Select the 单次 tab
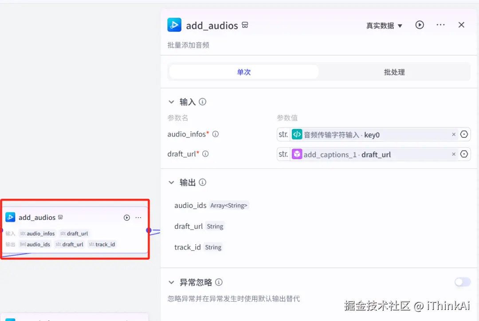479x321 pixels. 243,71
